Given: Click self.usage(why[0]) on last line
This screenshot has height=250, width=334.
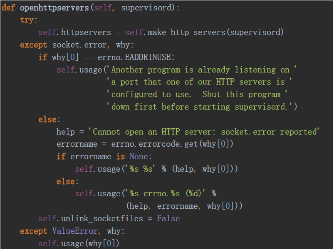Looking at the screenshot, I should pos(79,243).
